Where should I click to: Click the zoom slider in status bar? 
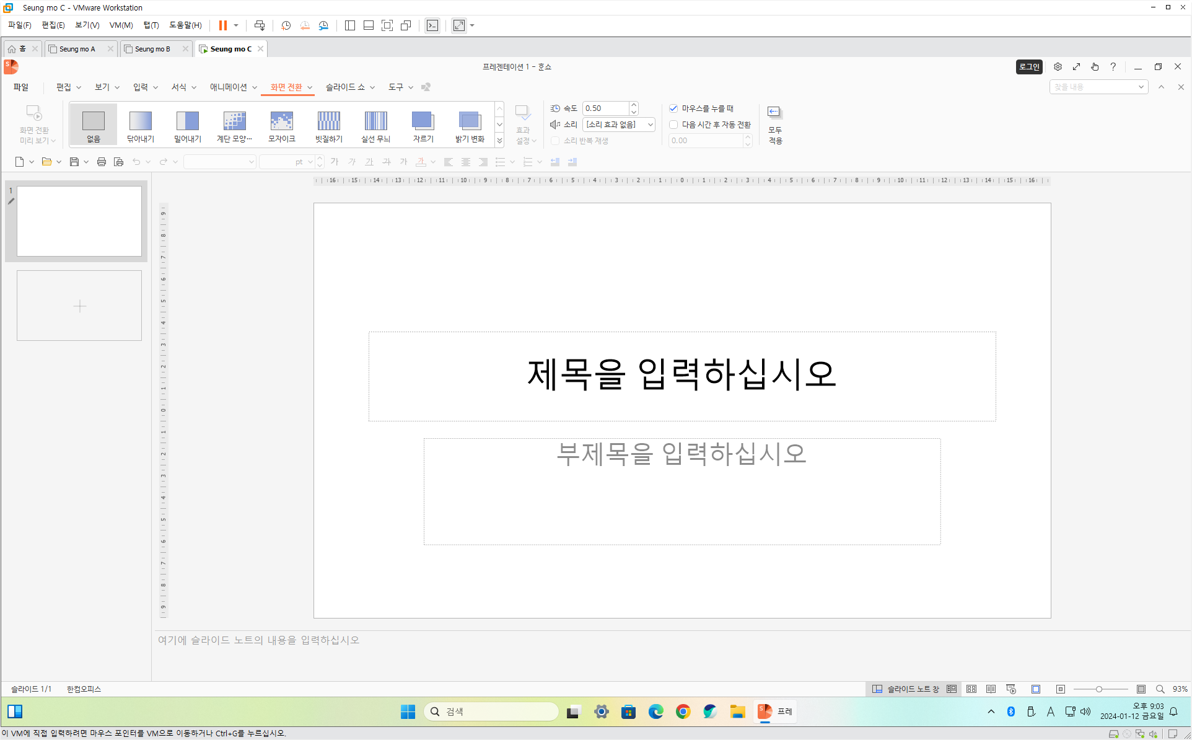pos(1098,689)
